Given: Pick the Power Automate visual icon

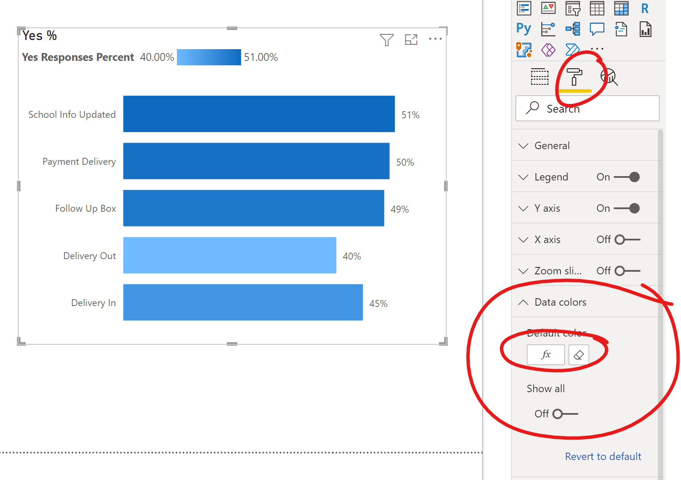Looking at the screenshot, I should point(573,50).
